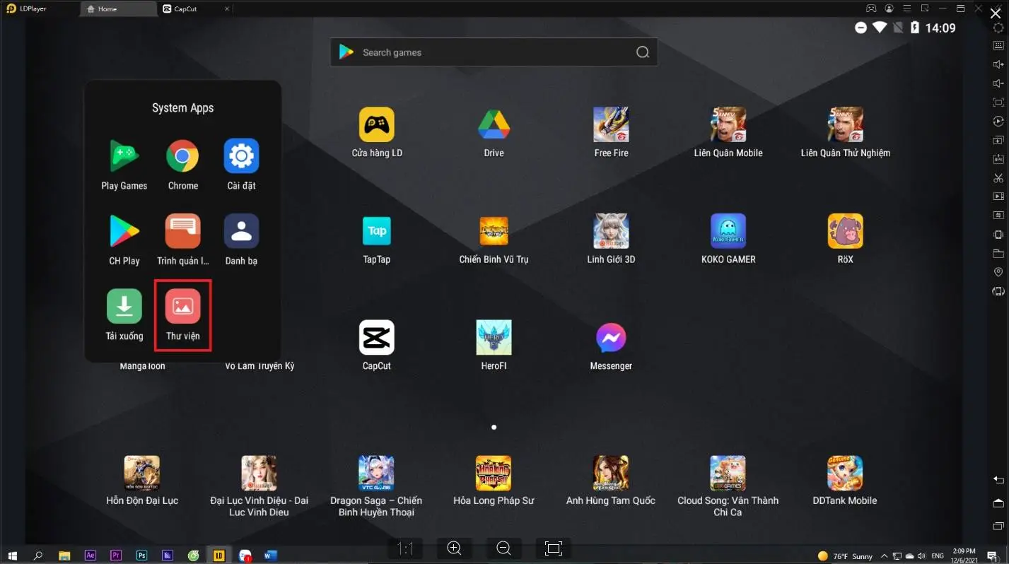Launch the RöX game
Image resolution: width=1009 pixels, height=564 pixels.
pos(846,239)
